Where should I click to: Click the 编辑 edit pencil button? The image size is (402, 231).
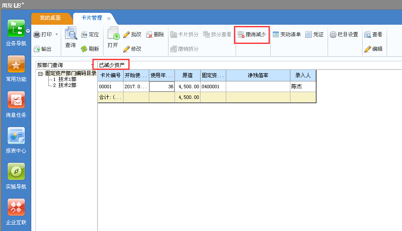pos(373,49)
